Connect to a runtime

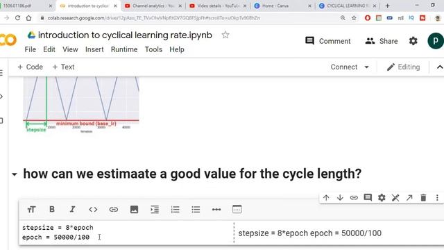(x=344, y=67)
